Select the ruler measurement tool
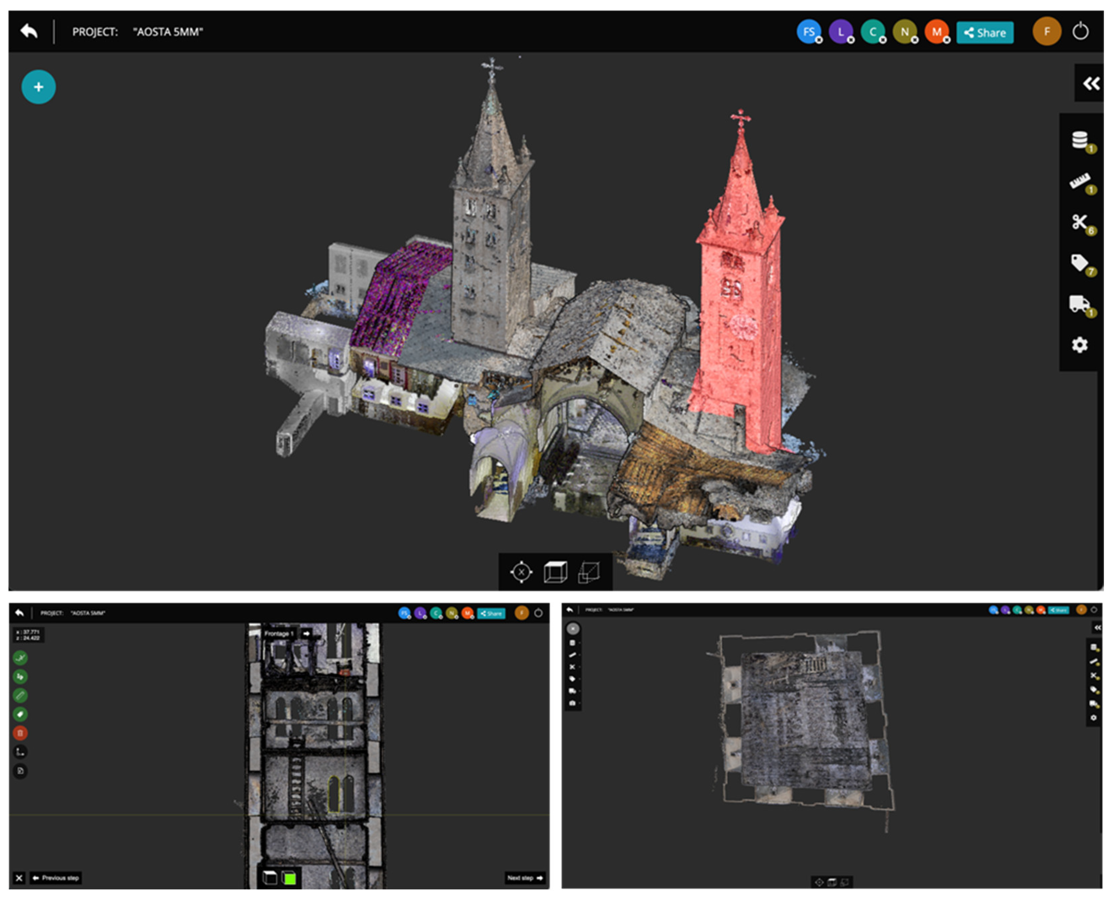The image size is (1112, 900). tap(1079, 181)
